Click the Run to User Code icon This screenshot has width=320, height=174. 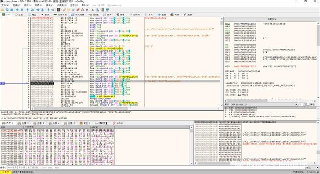52,10
